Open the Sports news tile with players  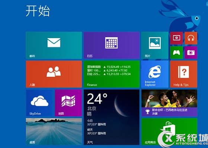pyautogui.click(x=169, y=103)
